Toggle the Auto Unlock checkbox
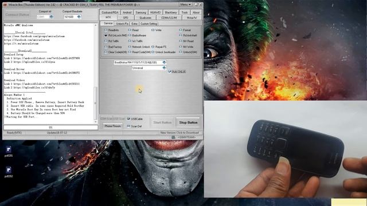The width and height of the screenshot is (367, 206). click(x=170, y=72)
